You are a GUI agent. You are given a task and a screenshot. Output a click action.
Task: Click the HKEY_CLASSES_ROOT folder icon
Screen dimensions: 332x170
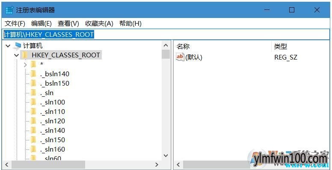pos(25,55)
